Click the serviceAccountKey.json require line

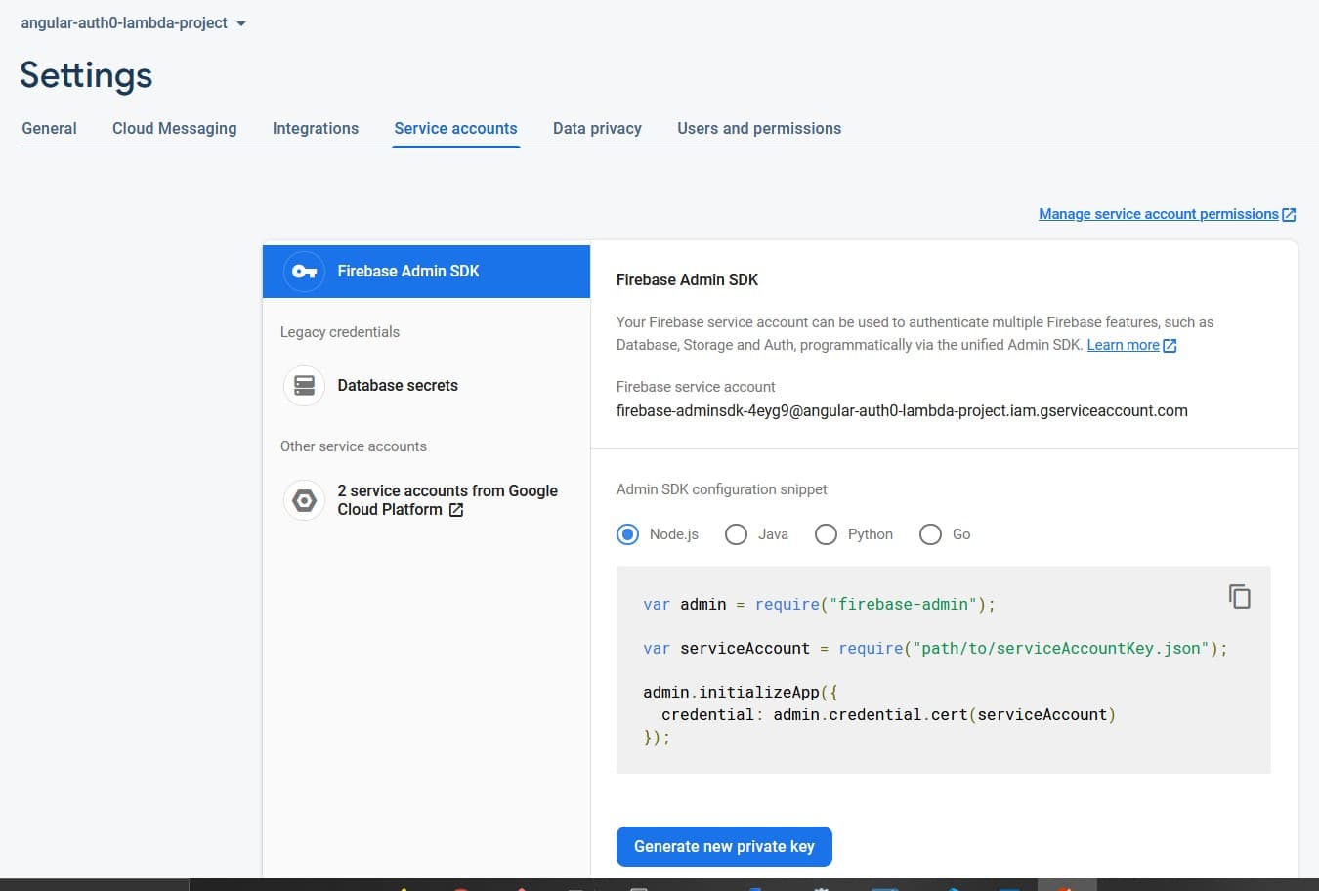tap(935, 648)
